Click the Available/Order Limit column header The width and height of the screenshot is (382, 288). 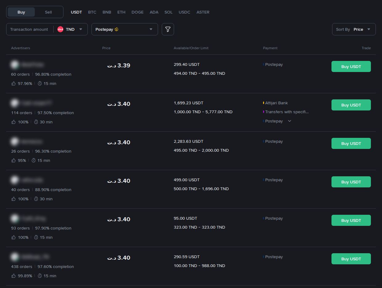coord(191,48)
